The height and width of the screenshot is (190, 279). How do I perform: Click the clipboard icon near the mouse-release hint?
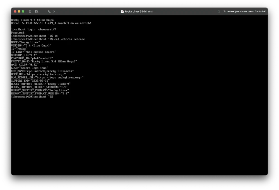218,11
